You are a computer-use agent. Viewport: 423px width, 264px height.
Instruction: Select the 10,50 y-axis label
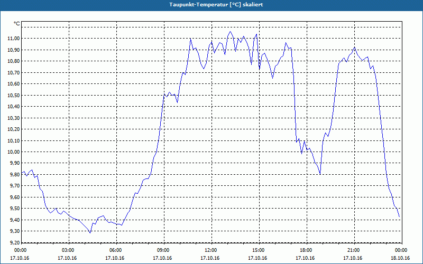(x=14, y=96)
